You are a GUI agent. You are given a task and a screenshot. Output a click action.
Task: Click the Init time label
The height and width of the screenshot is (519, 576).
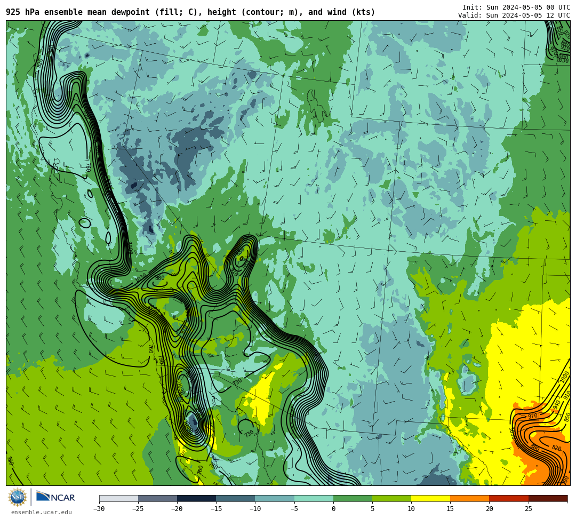coord(516,7)
